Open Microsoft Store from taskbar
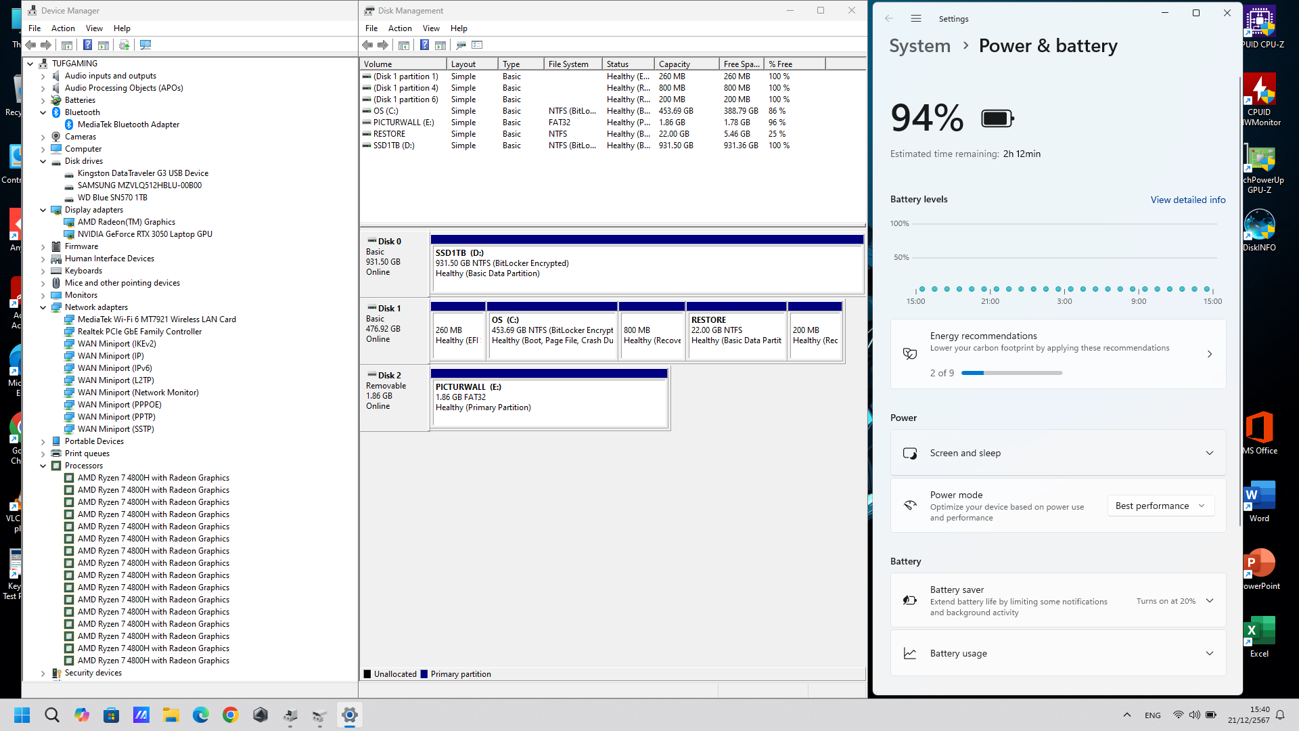1299x731 pixels. point(112,715)
